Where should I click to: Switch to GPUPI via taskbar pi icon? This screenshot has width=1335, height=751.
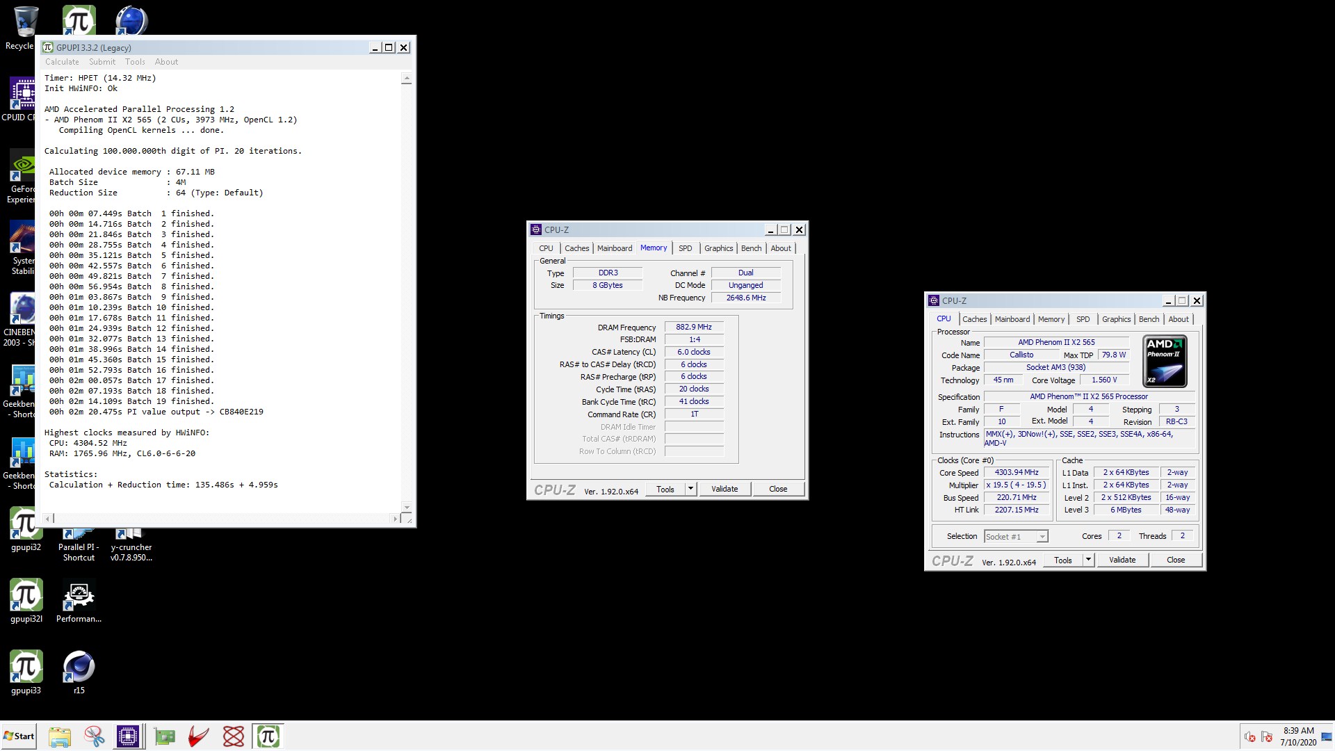(x=268, y=736)
